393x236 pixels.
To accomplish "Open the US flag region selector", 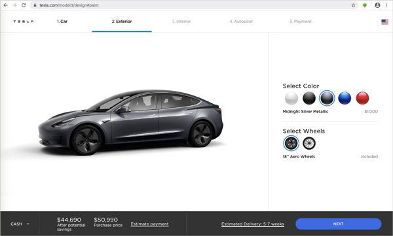I will pos(384,22).
